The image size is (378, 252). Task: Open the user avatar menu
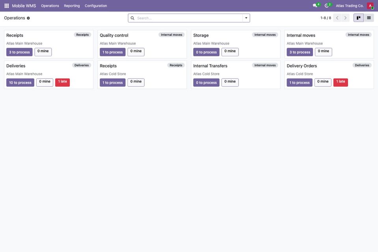(x=370, y=6)
